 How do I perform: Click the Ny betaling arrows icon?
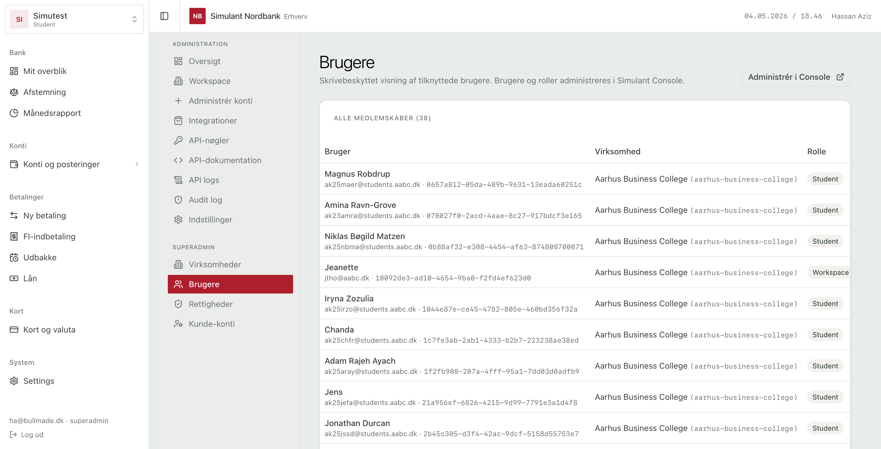point(14,215)
